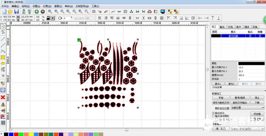Switch to the 变换 tab

pos(255,27)
